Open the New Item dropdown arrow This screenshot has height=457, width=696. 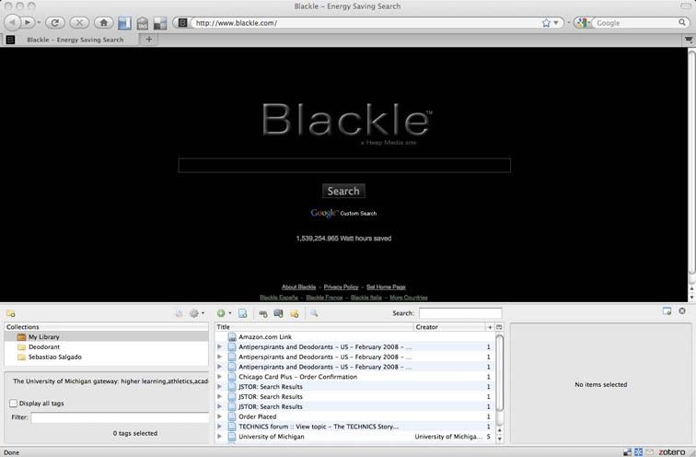pyautogui.click(x=229, y=313)
